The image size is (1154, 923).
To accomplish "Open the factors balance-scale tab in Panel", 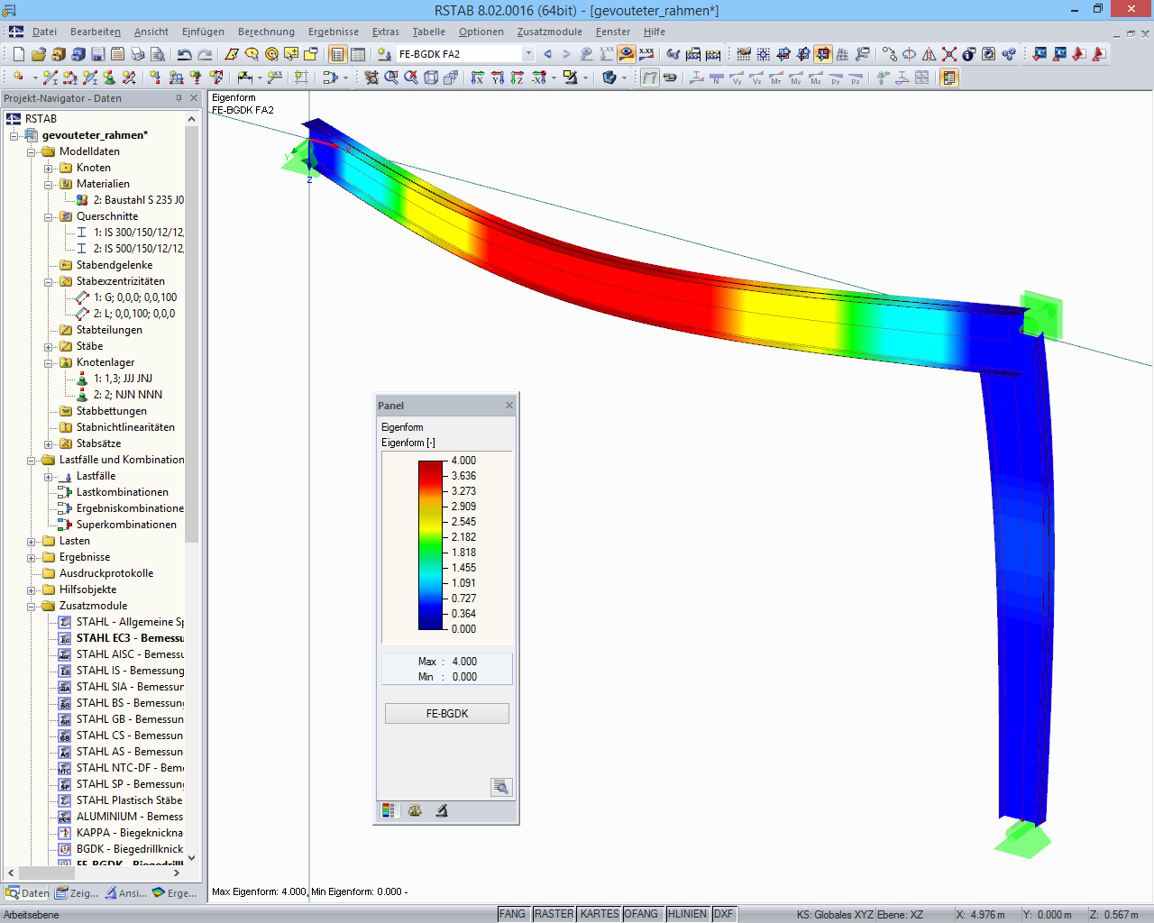I will coord(415,810).
